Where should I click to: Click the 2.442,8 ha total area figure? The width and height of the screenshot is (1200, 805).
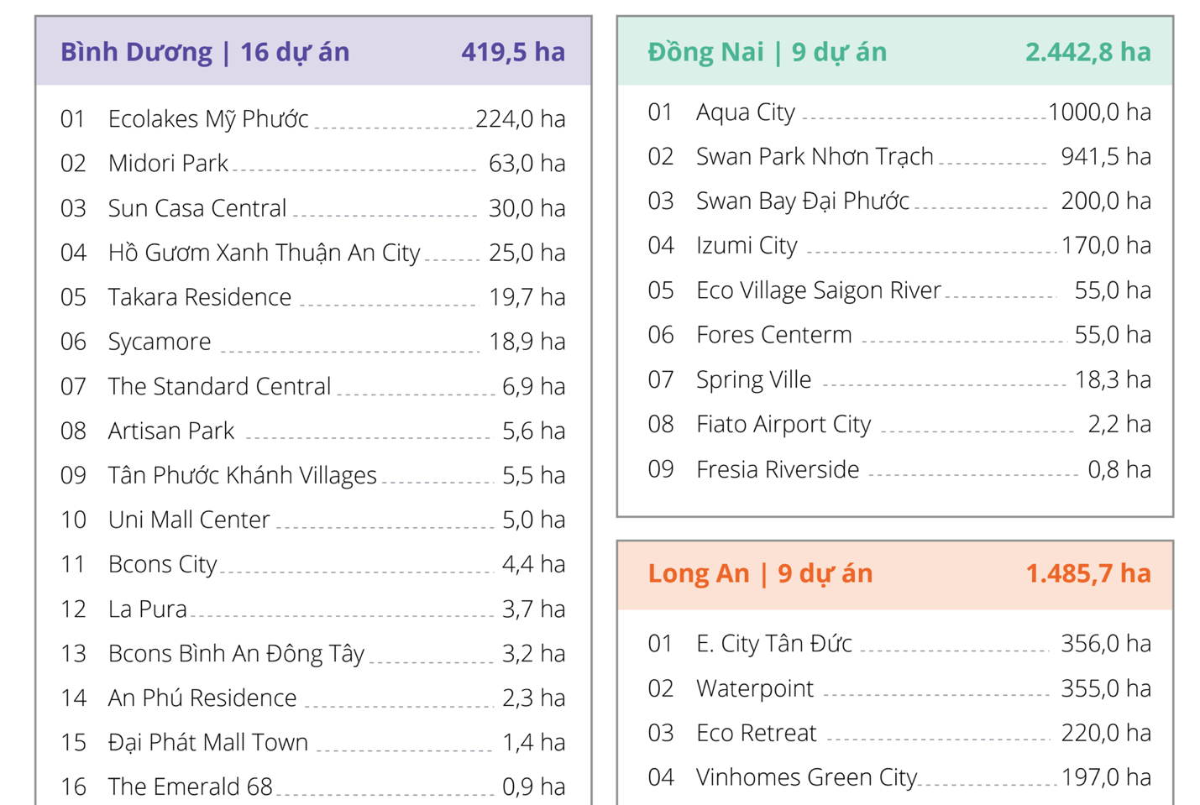1087,52
